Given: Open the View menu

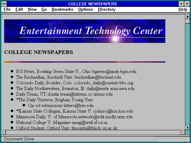Looking at the screenshot, I should tap(32, 9).
